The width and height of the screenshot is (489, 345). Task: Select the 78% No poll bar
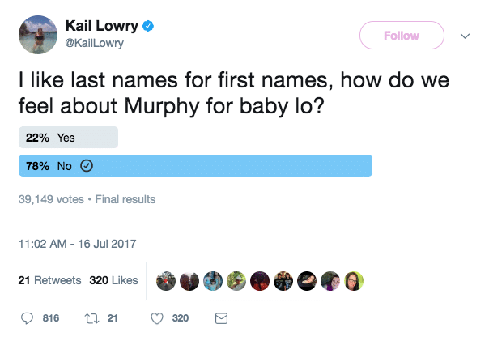(x=196, y=166)
